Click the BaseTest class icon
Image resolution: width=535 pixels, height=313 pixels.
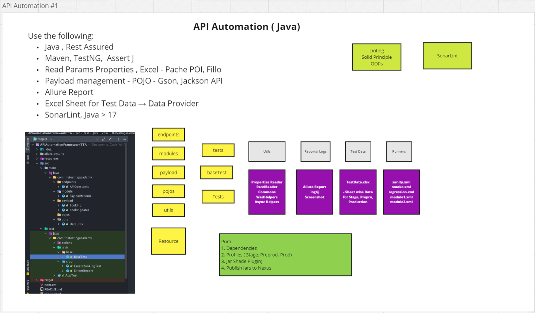[x=68, y=257]
